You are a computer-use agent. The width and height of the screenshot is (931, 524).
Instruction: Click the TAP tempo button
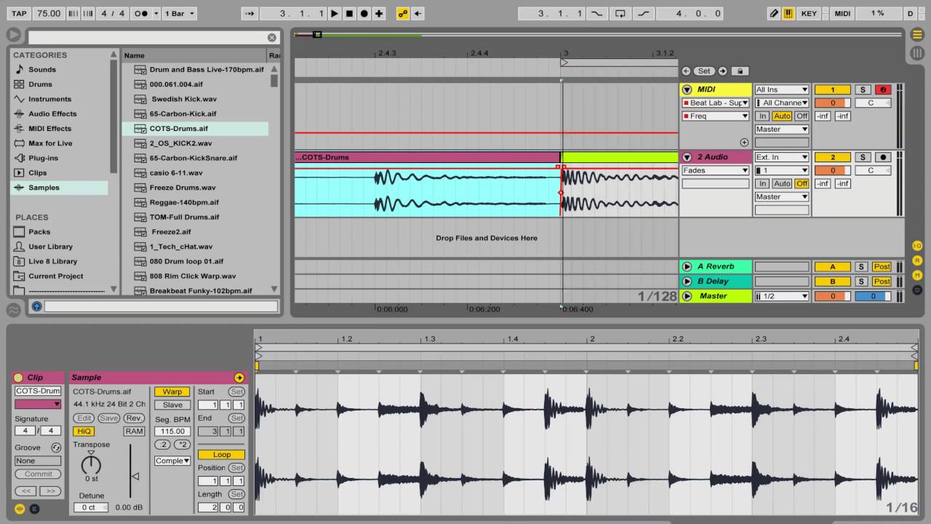coord(19,13)
